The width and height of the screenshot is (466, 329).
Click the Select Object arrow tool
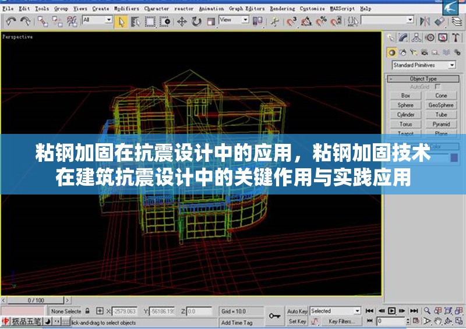[121, 21]
